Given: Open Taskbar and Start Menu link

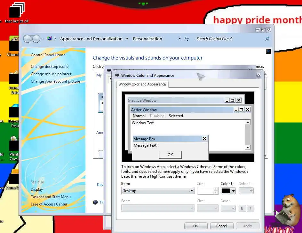Looking at the screenshot, I should tap(51, 197).
